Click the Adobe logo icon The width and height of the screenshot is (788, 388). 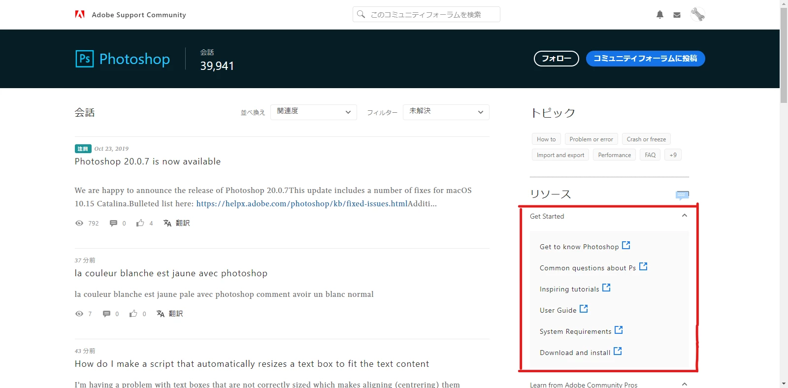click(x=80, y=14)
